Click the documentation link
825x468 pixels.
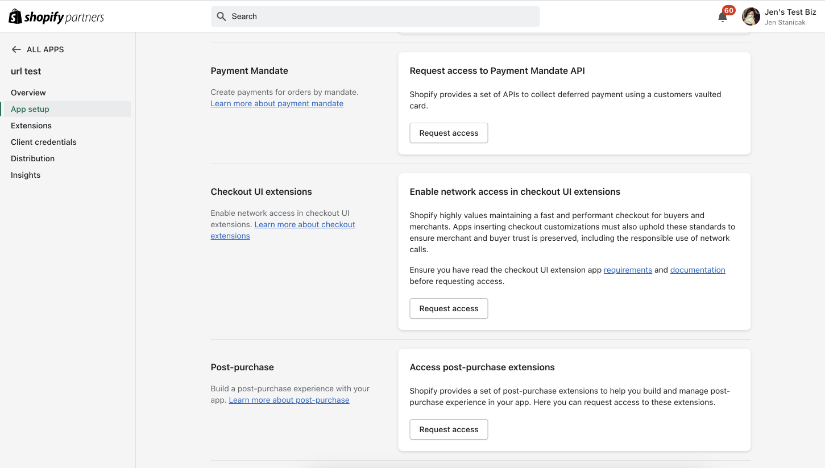click(698, 270)
